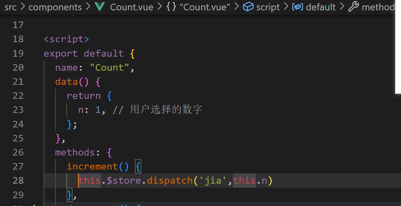The width and height of the screenshot is (401, 206).
Task: Click the default keyword on line 19
Action: tap(104, 53)
